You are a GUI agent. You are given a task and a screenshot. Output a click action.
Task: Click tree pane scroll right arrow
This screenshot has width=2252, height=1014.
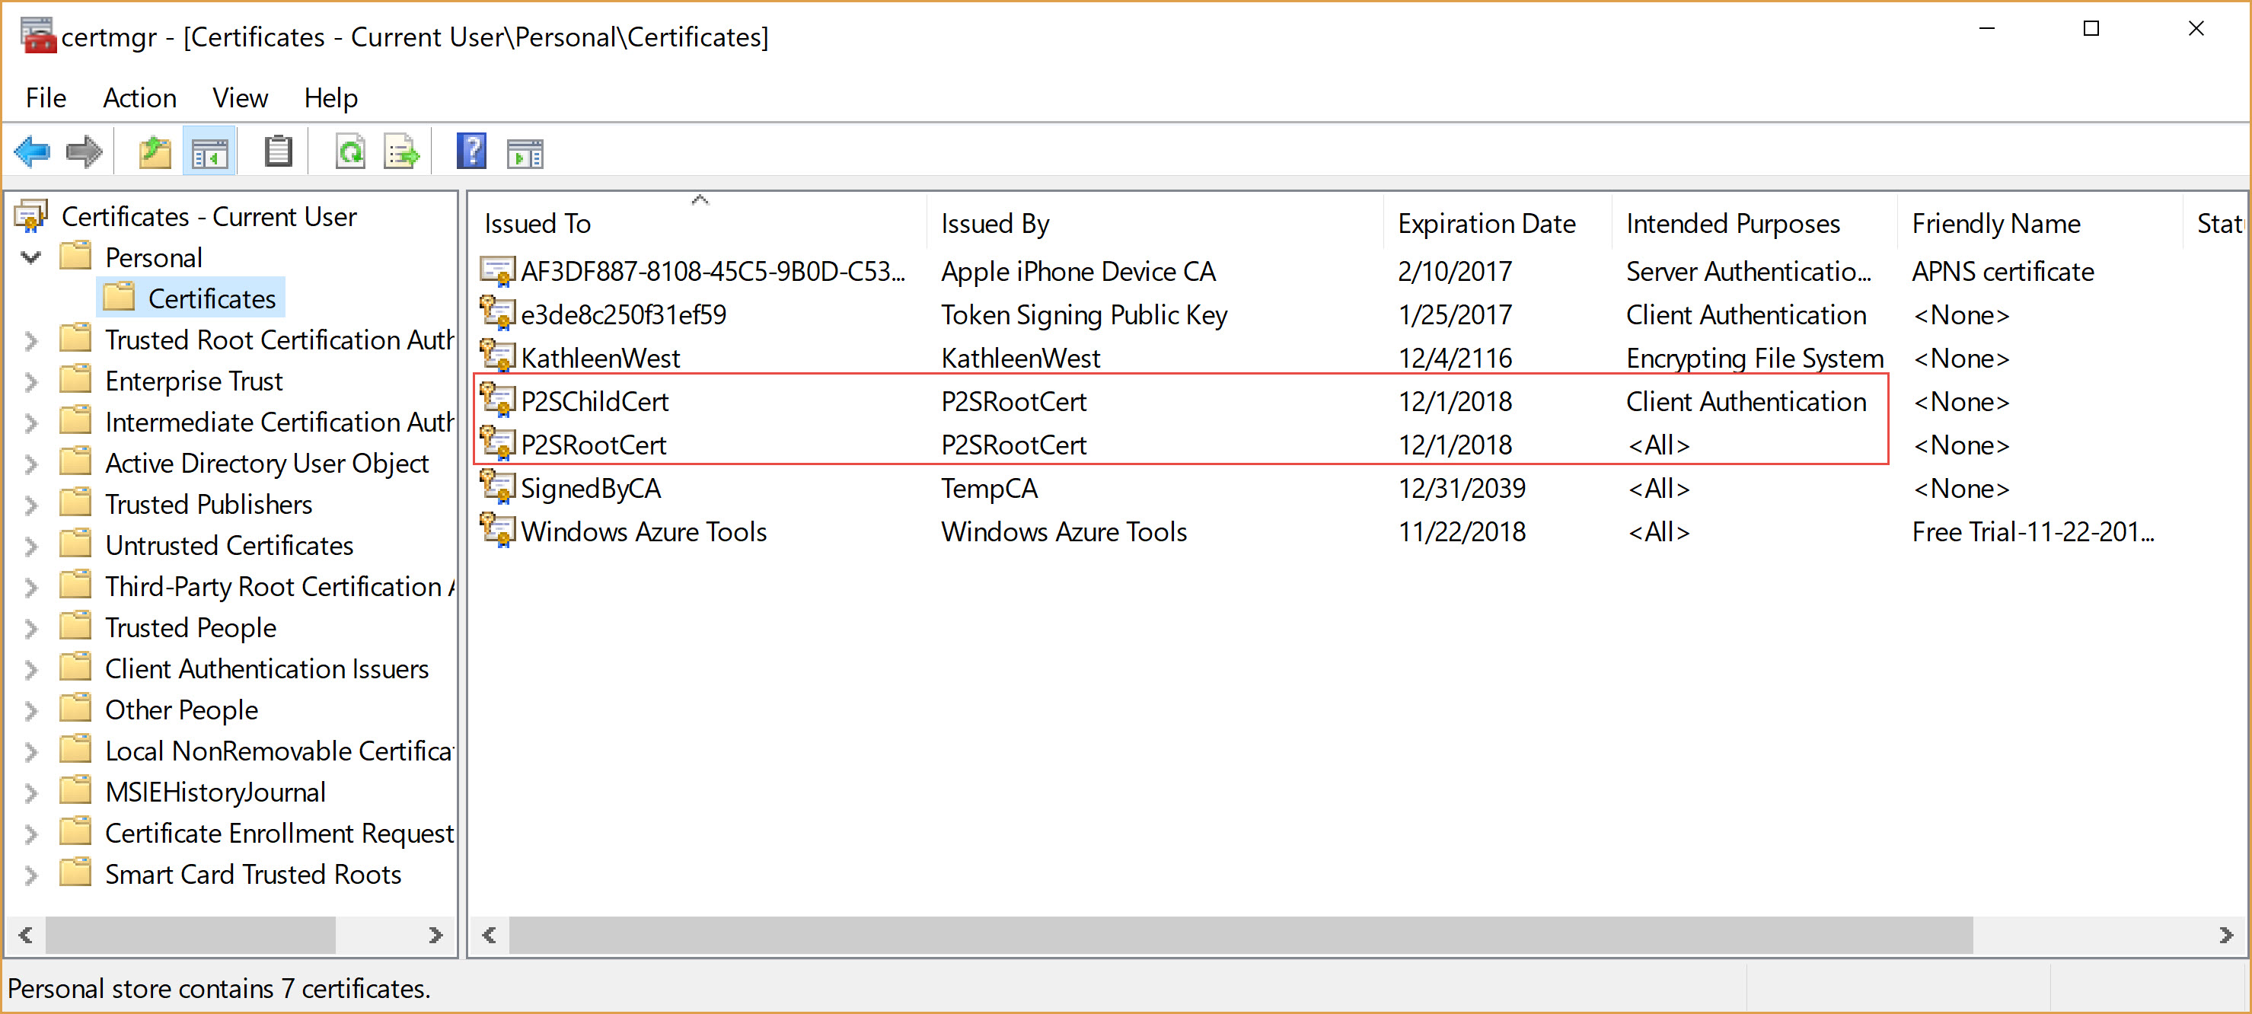click(x=435, y=935)
